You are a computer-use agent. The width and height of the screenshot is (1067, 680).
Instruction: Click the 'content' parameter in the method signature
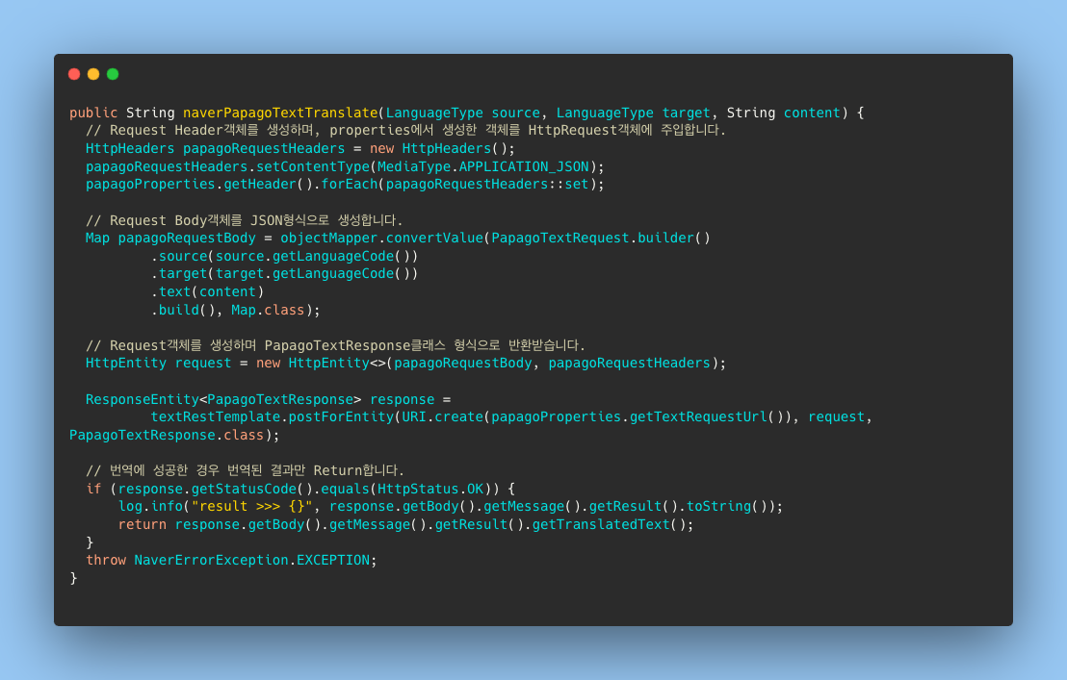(812, 113)
